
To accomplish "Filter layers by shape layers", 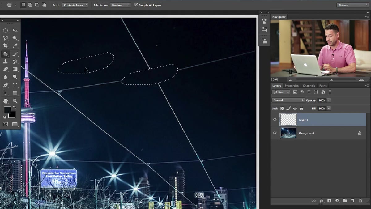I will tap(316, 92).
